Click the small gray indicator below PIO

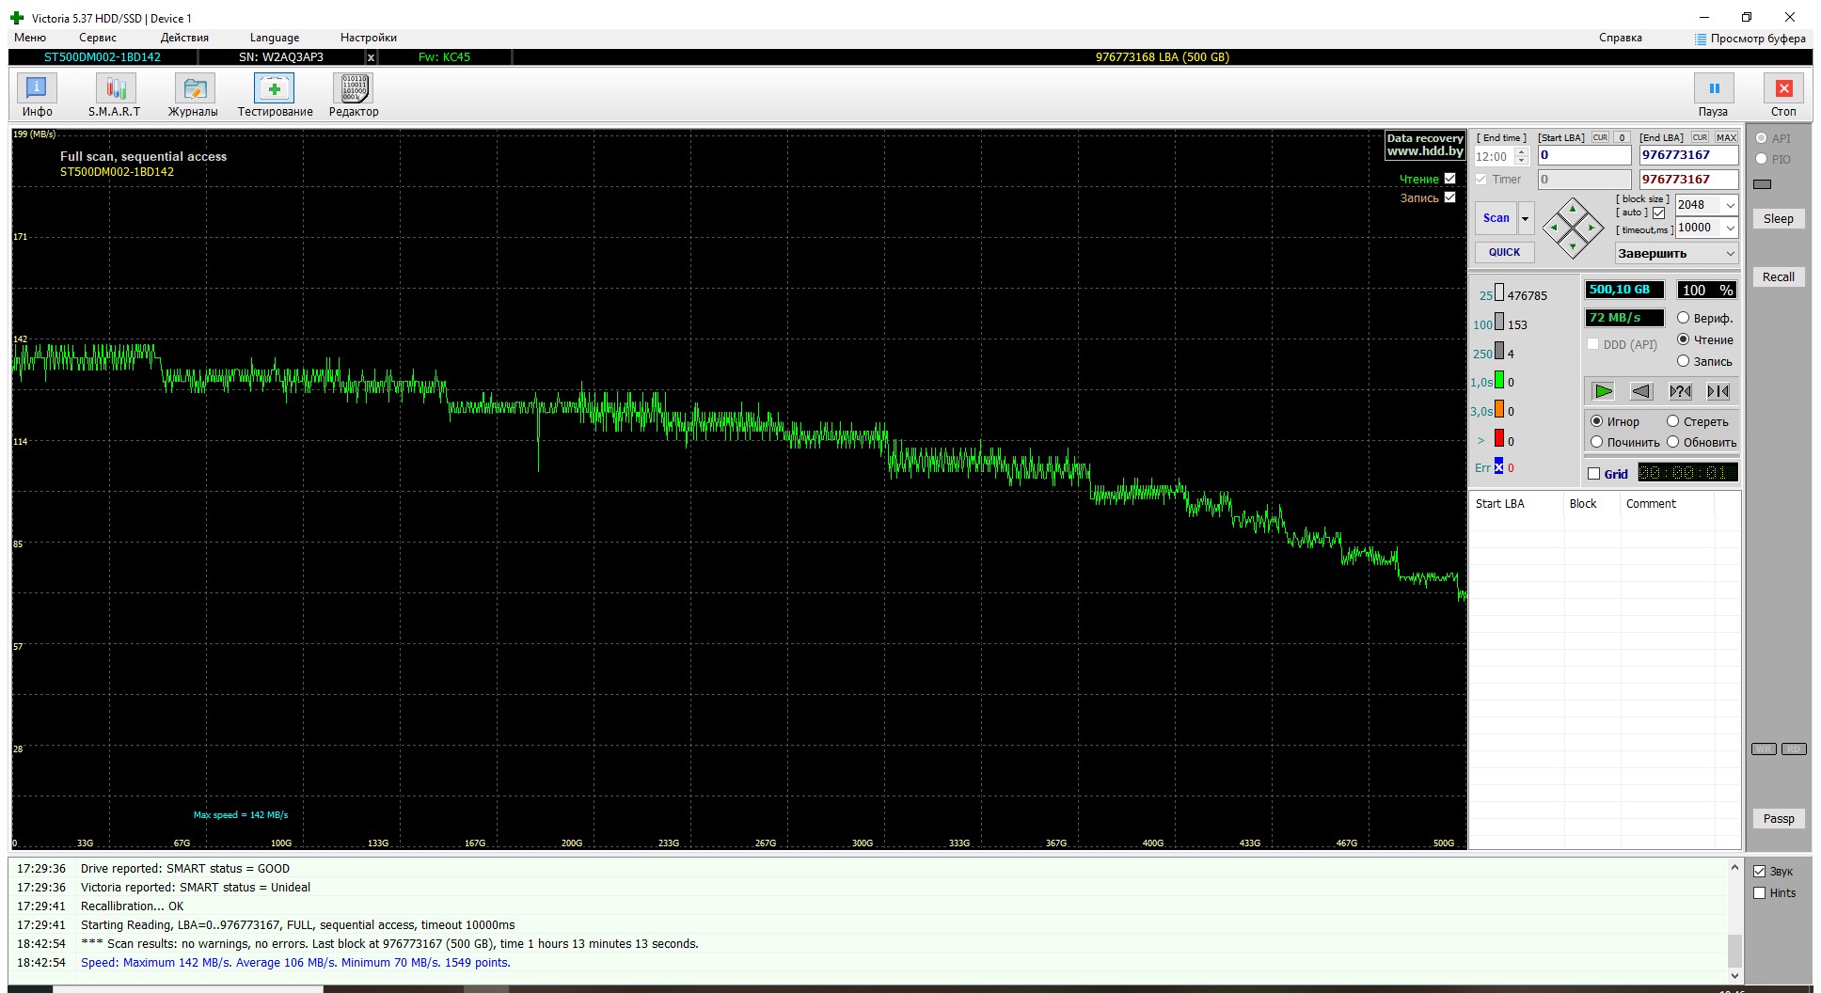[1763, 184]
